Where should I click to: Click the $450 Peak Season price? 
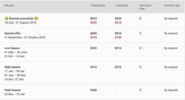click(94, 90)
